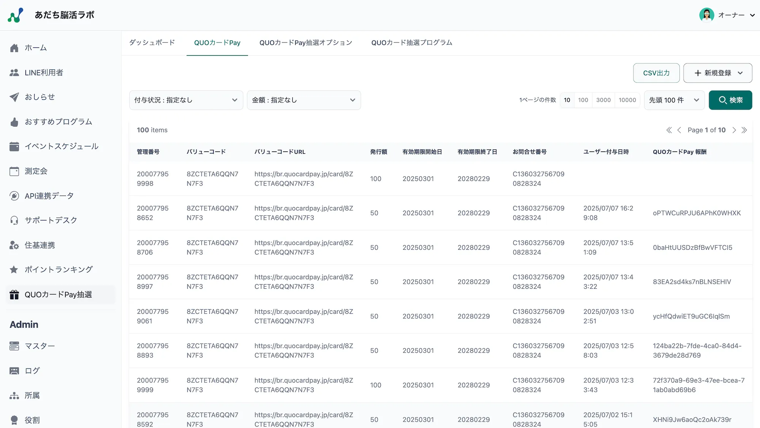This screenshot has width=760, height=428.
Task: Select the 測定会 calendar icon
Action: click(x=14, y=171)
